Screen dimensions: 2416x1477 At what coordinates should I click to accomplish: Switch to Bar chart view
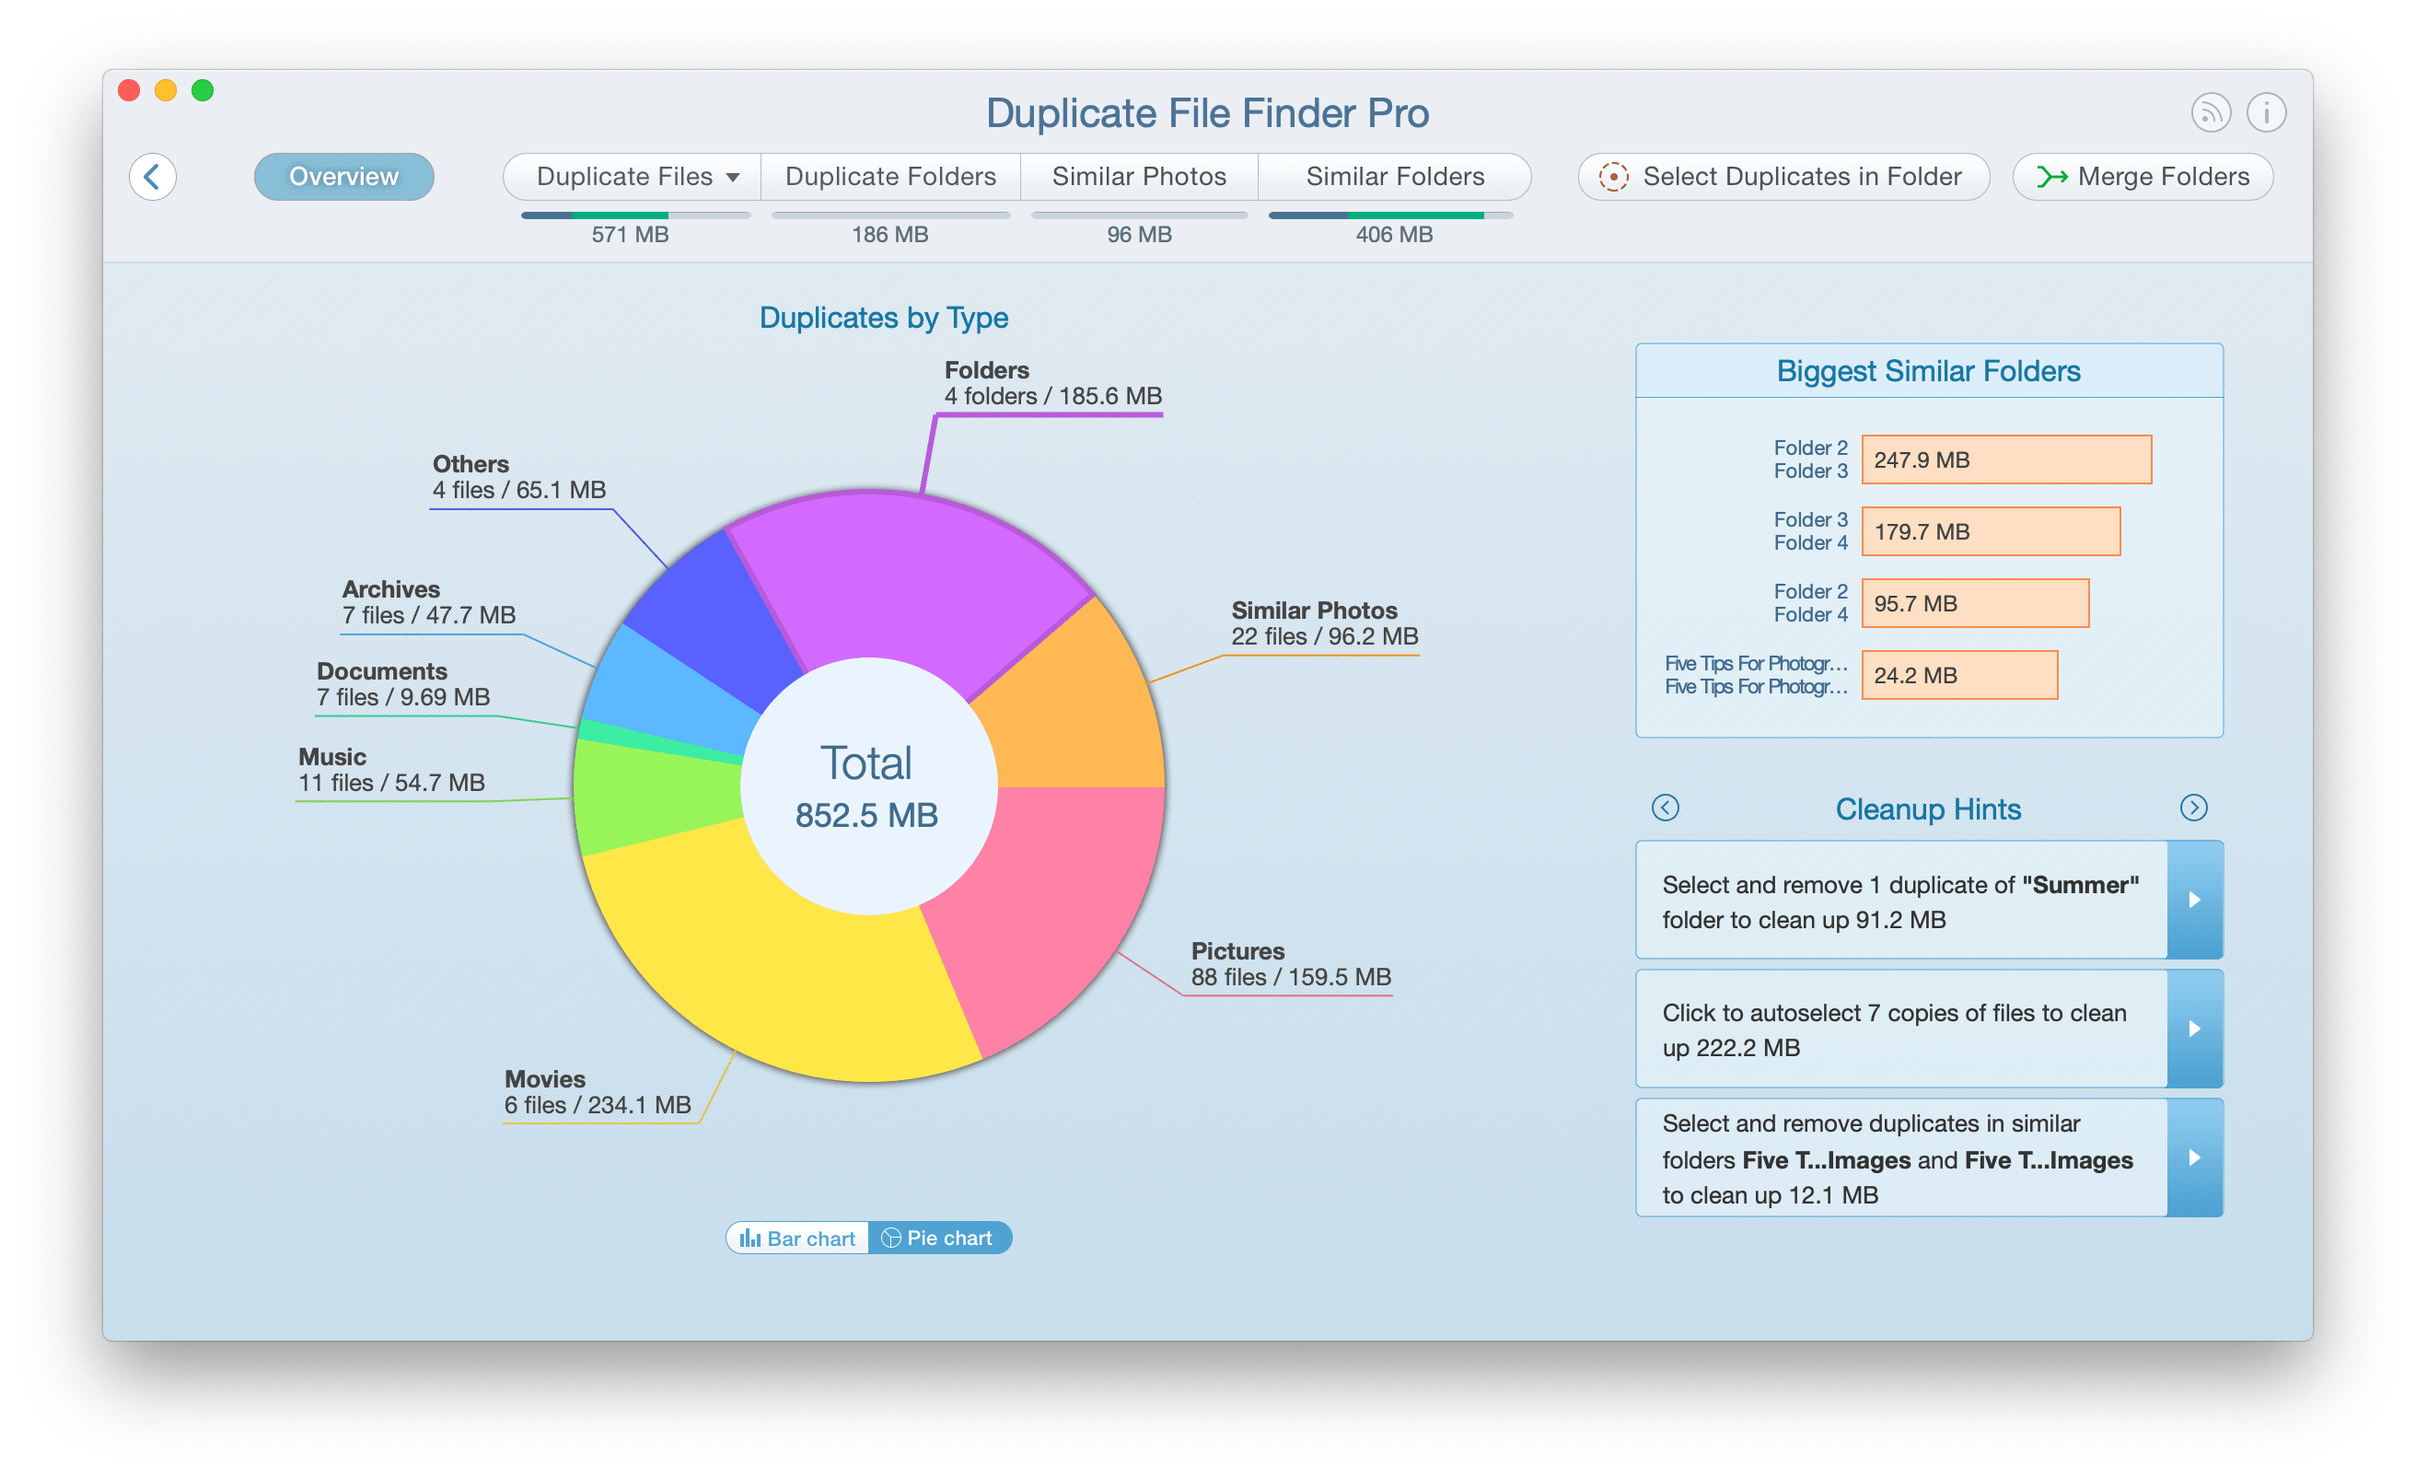click(797, 1238)
